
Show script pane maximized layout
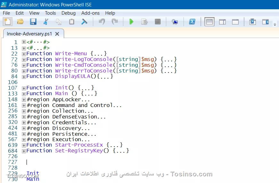235,22
